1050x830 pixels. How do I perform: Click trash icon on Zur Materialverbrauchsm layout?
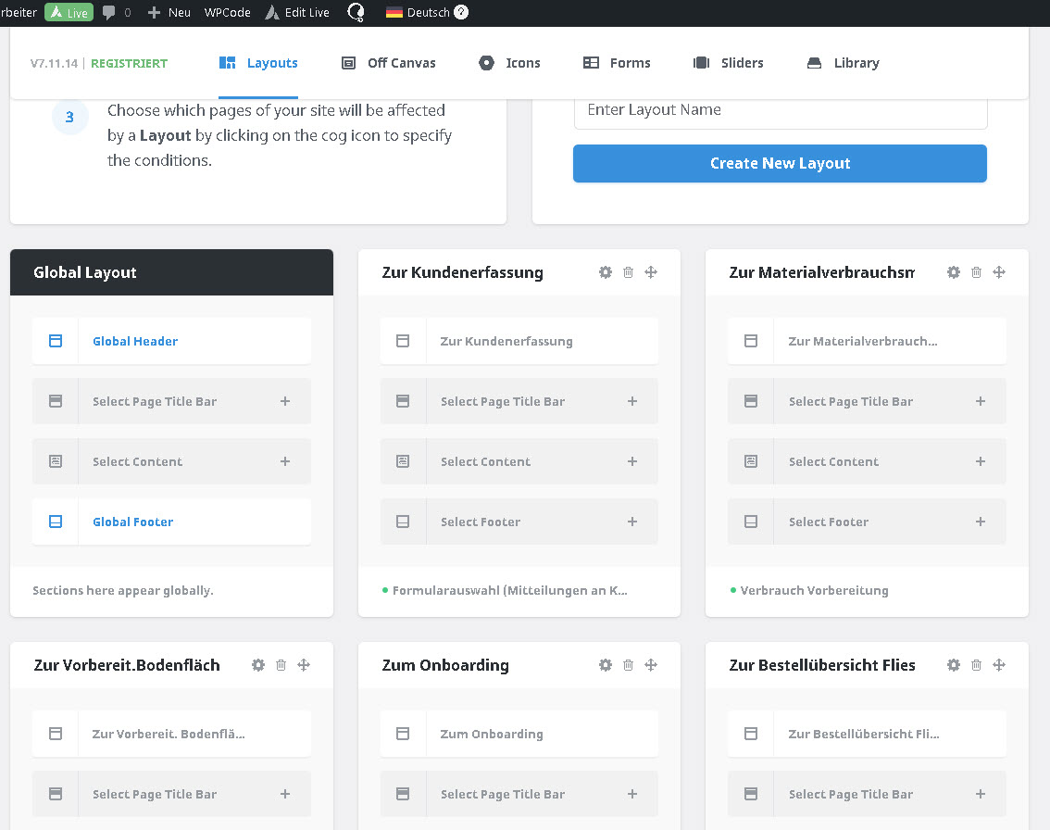(976, 272)
